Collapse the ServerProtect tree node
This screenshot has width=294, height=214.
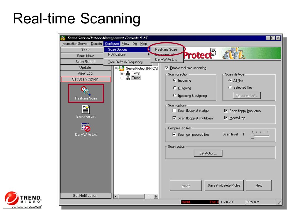click(x=116, y=69)
